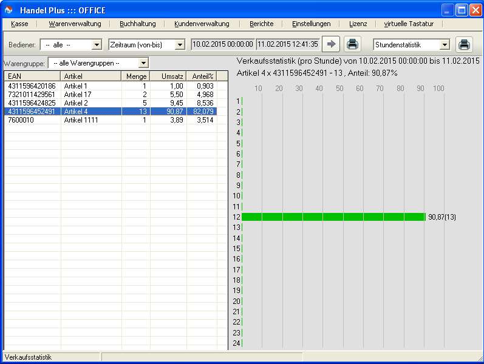Sort table by EAN column header
Viewport: 484px width, 364px height.
coord(32,76)
